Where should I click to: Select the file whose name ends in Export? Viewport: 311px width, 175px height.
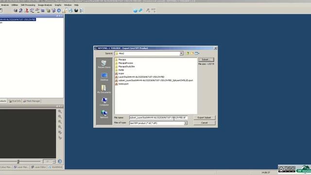point(154,80)
